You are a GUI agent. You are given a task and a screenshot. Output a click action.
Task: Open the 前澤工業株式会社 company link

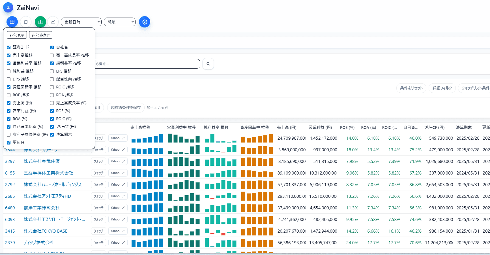tap(42, 208)
